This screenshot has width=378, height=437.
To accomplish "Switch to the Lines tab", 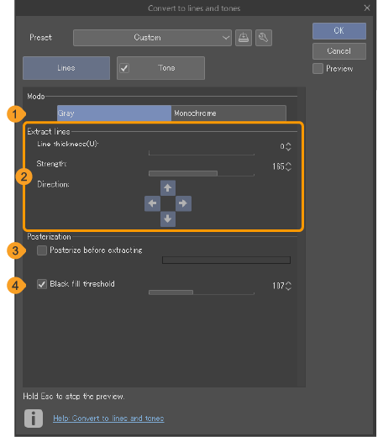I will point(66,68).
